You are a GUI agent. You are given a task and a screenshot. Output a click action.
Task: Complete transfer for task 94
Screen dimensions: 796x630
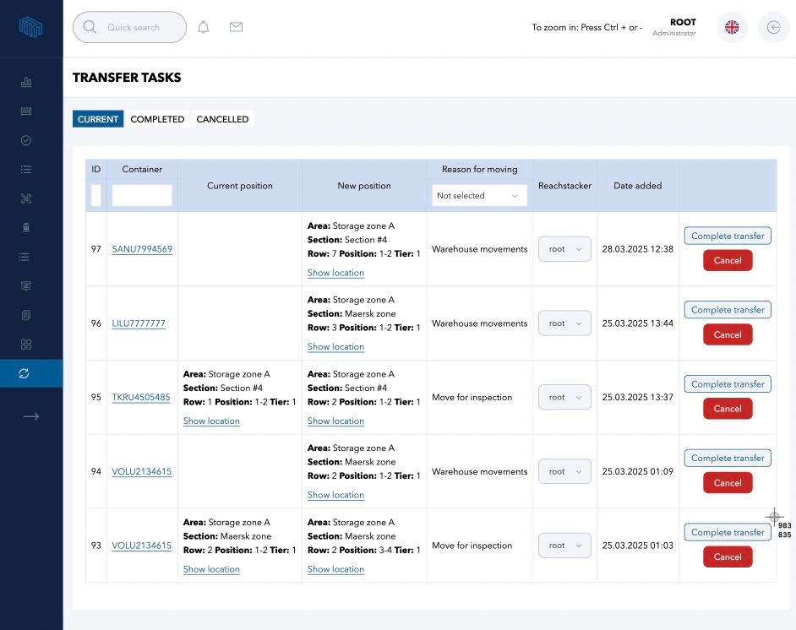(728, 458)
